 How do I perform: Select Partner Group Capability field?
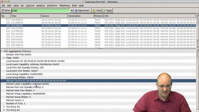(x=25, y=94)
